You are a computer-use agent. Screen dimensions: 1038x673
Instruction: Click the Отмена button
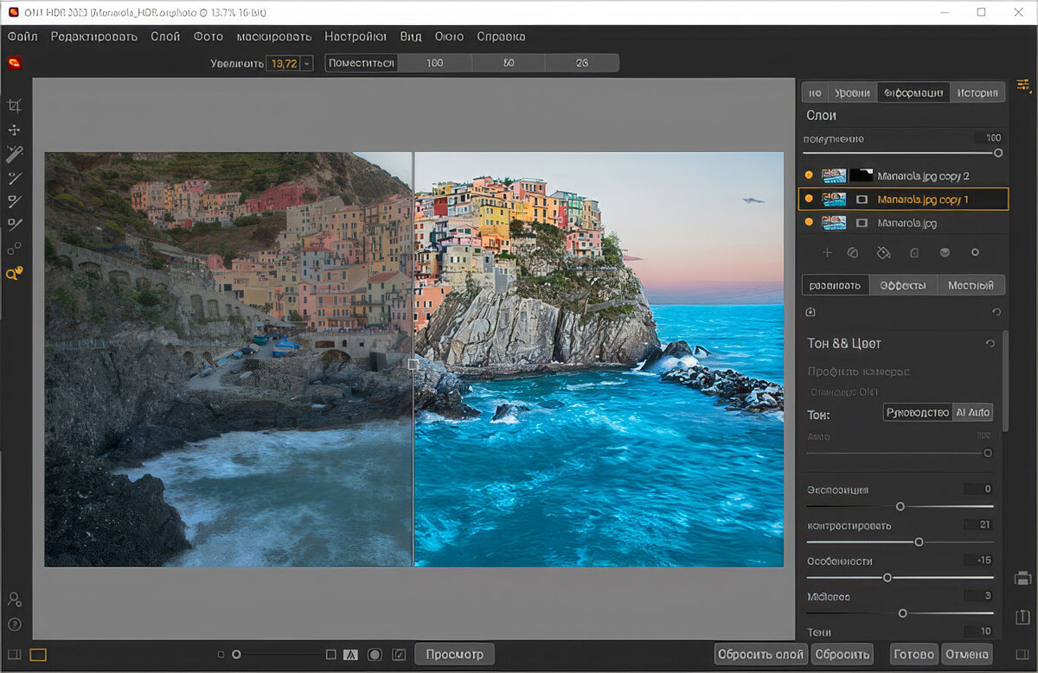[x=967, y=654]
